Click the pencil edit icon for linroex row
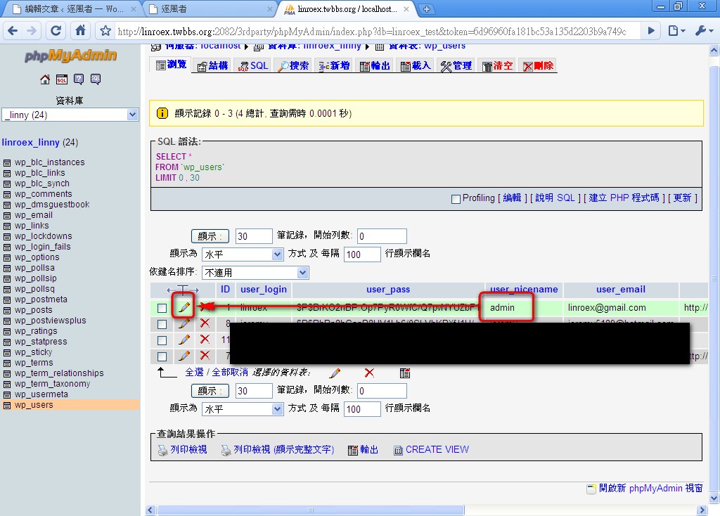The height and width of the screenshot is (516, 720). pos(184,307)
